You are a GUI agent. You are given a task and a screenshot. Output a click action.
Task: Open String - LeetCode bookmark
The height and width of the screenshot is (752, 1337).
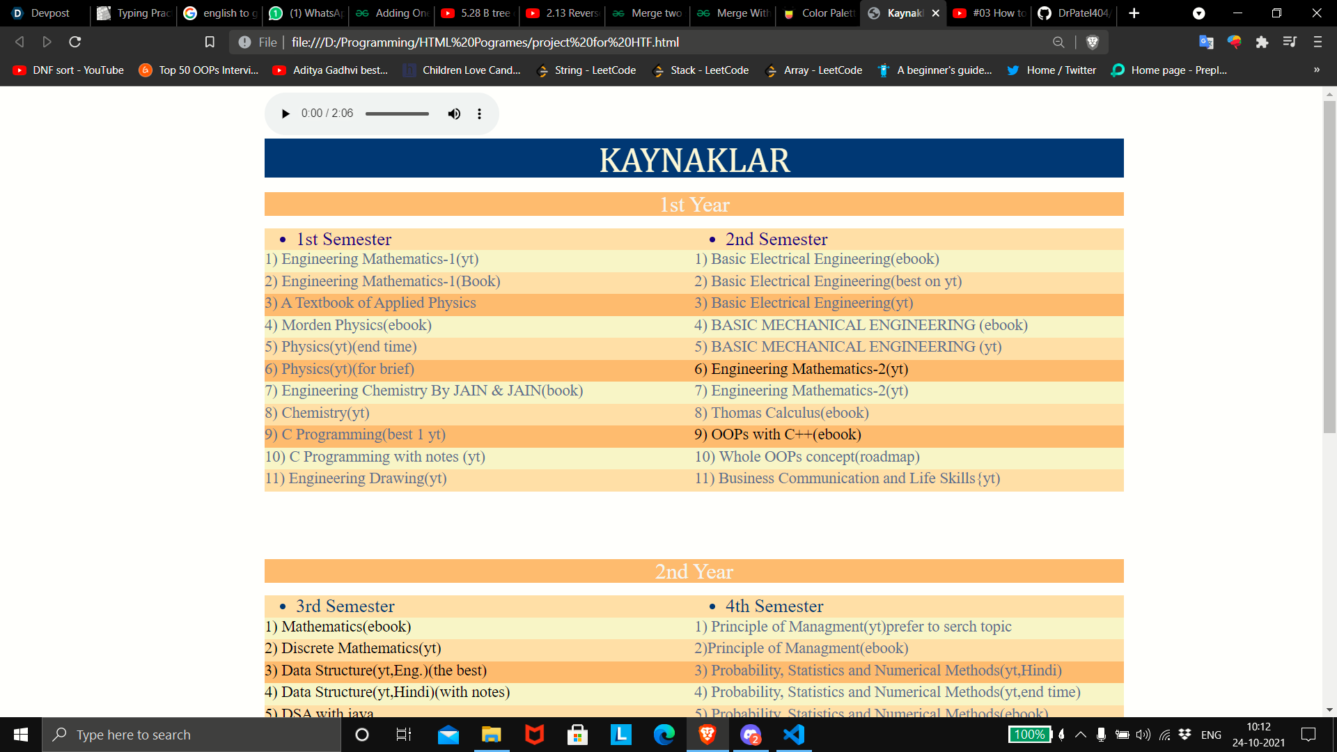pos(587,70)
